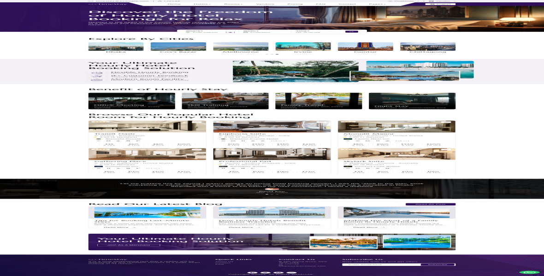This screenshot has height=276, width=544.
Task: Click the Modern Room Facility feature icon
Action: (x=96, y=80)
